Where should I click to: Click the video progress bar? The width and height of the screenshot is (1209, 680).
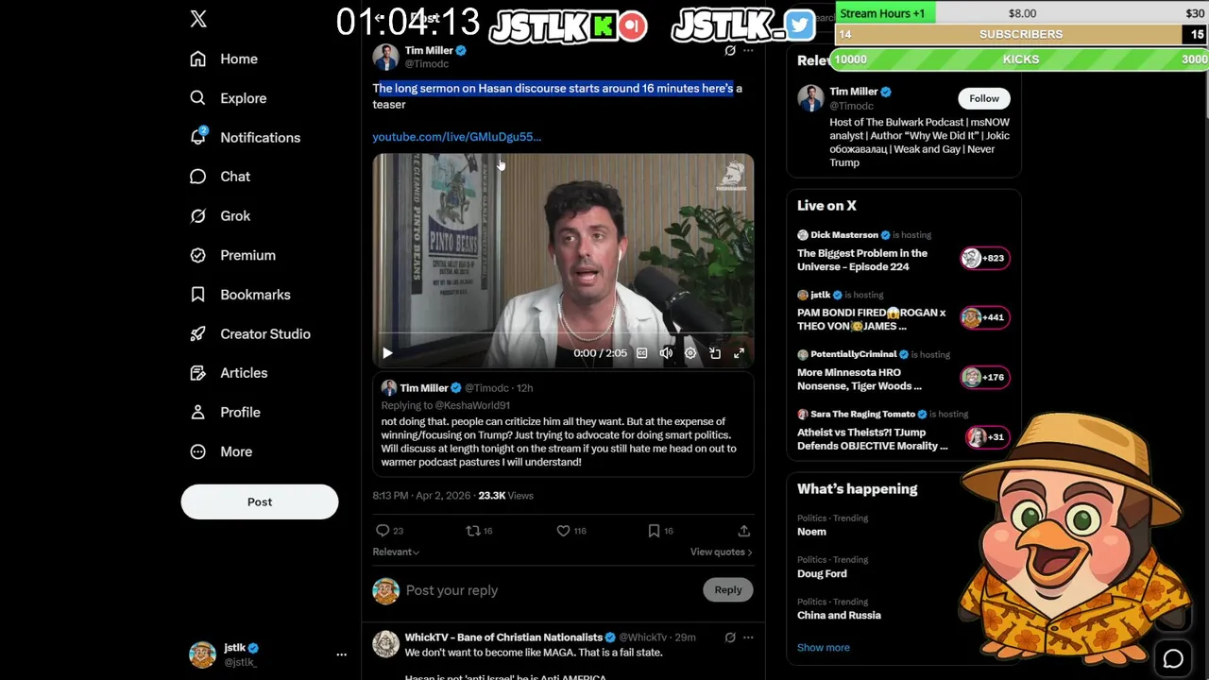[563, 334]
